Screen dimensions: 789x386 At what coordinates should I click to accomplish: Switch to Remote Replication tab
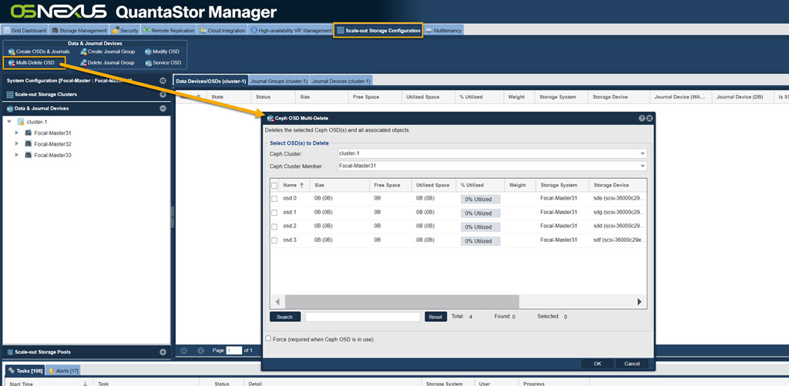[169, 30]
